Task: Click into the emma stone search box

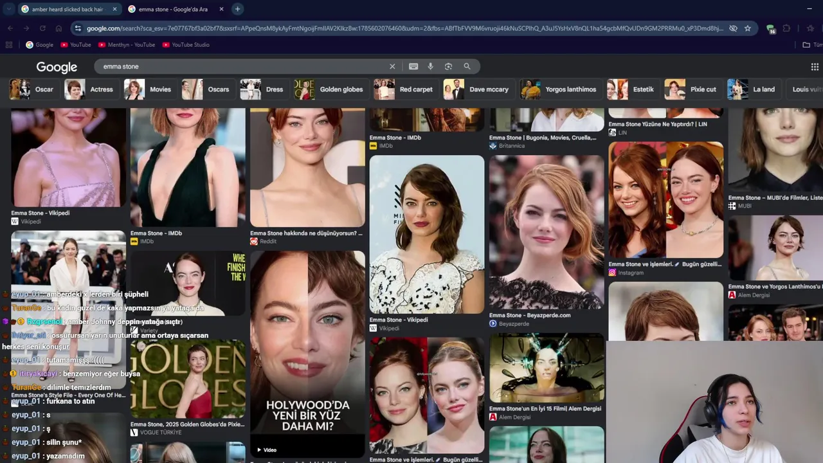Action: 244,66
